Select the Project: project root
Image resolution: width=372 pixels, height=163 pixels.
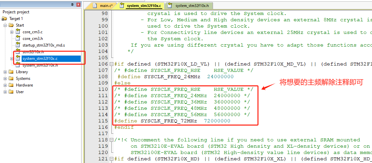coord(16,12)
